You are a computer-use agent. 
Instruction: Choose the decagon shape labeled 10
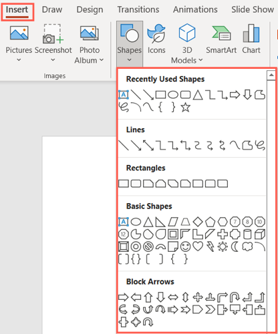pyautogui.click(x=260, y=222)
